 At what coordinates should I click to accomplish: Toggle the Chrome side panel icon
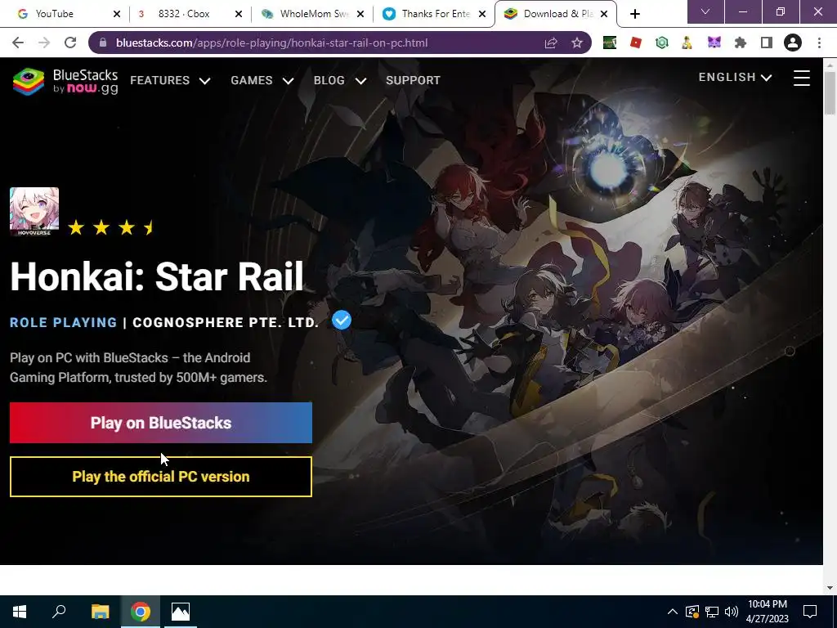[x=767, y=43]
